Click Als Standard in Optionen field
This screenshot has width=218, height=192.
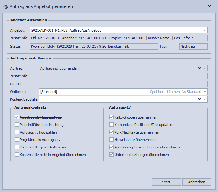(191, 92)
